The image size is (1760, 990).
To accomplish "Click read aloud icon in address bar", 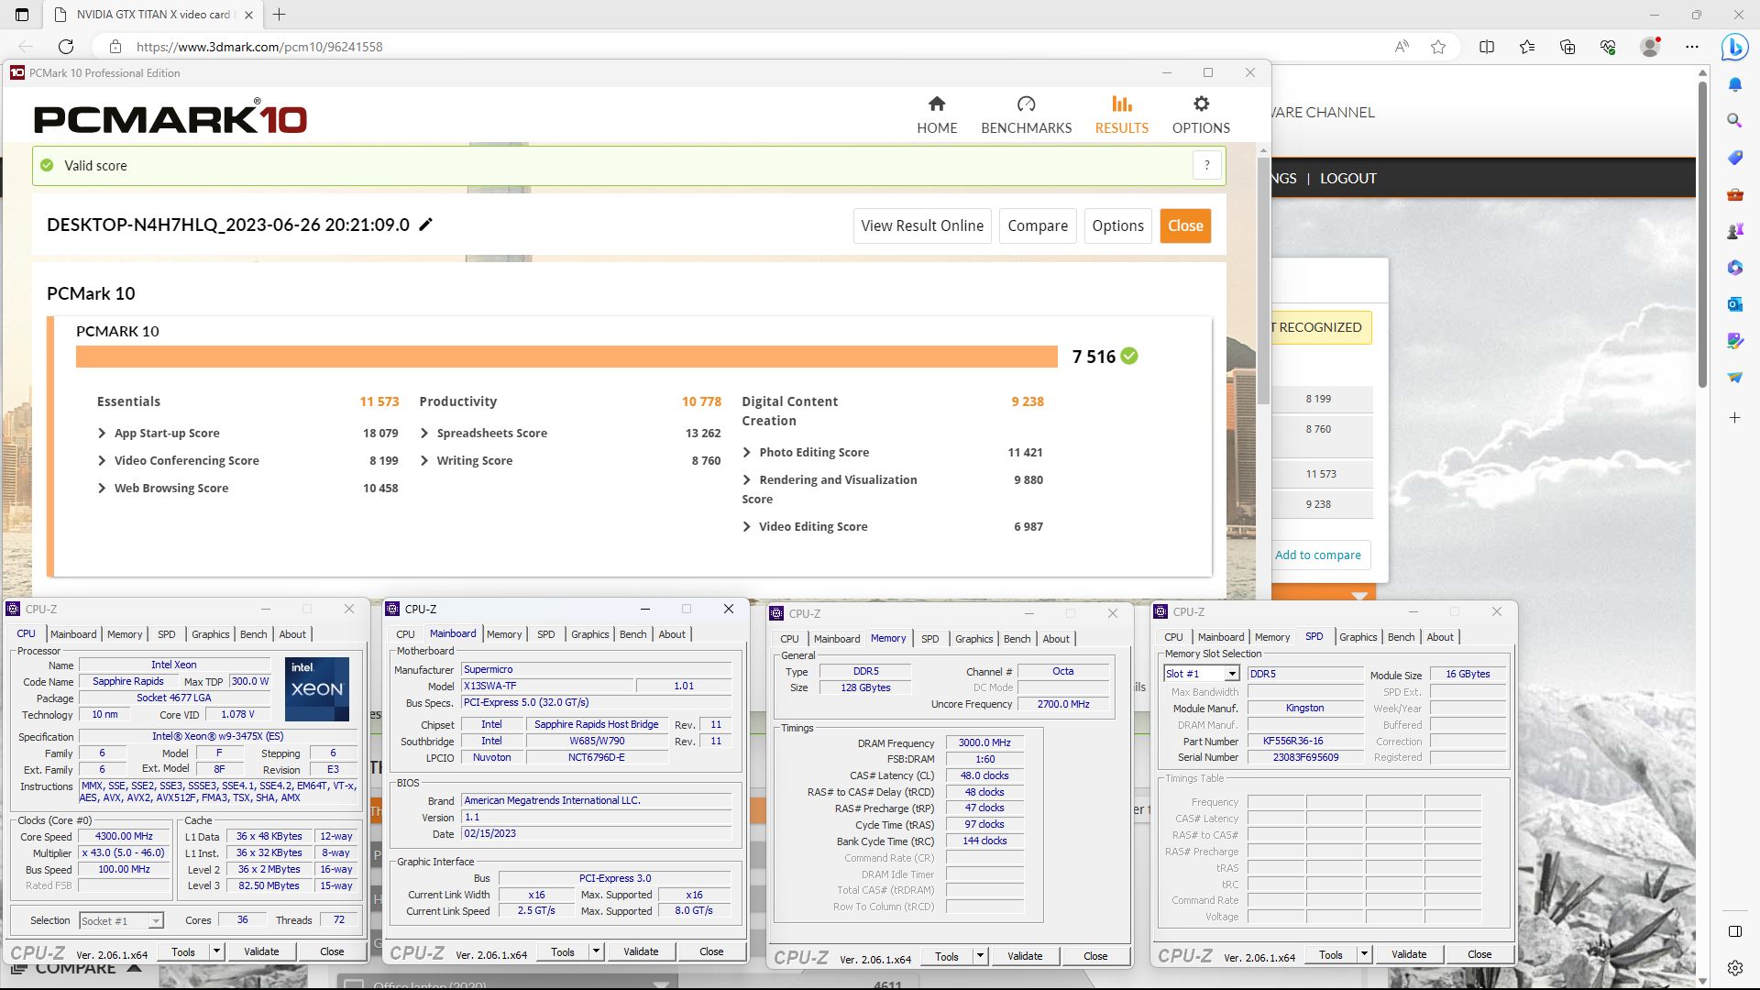I will [x=1402, y=47].
